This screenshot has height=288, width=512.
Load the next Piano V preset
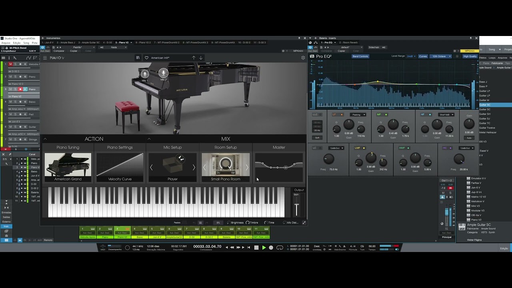click(201, 58)
